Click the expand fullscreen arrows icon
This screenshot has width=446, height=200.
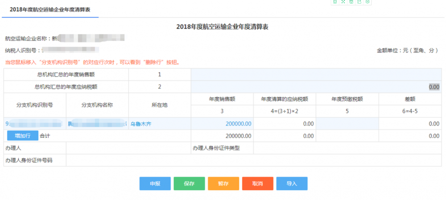coord(343,2)
